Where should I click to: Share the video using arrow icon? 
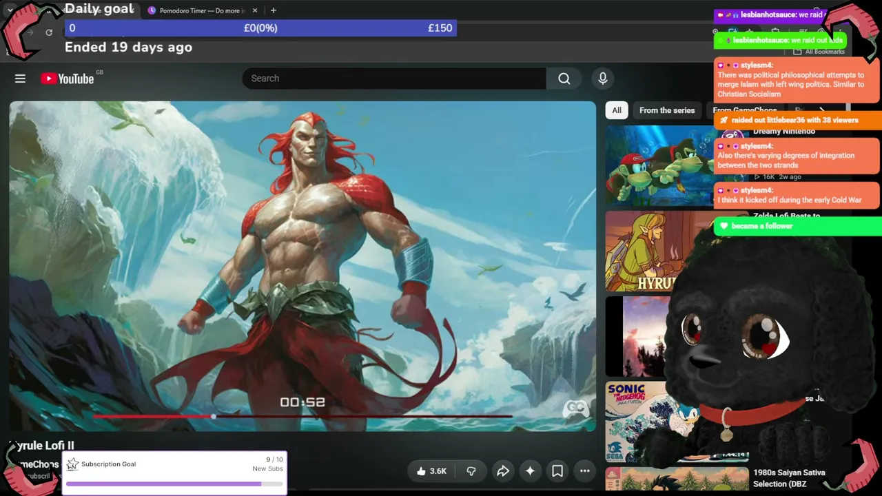(x=503, y=471)
